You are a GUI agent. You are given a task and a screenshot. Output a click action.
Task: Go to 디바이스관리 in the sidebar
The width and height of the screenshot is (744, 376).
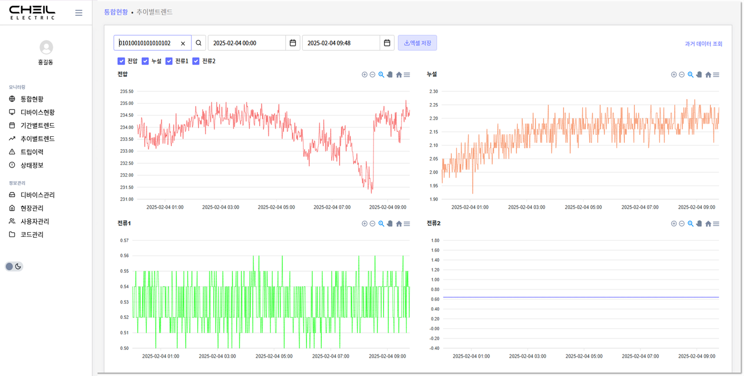[37, 195]
